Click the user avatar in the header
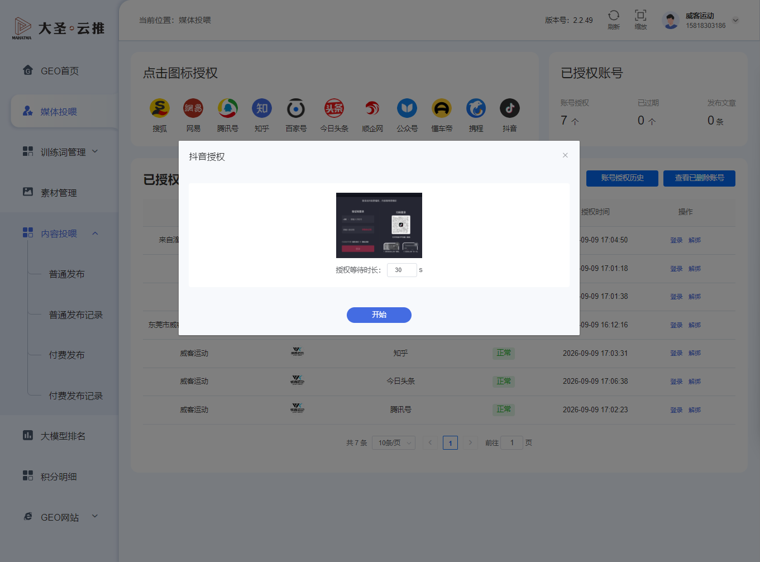The width and height of the screenshot is (760, 562). 670,20
